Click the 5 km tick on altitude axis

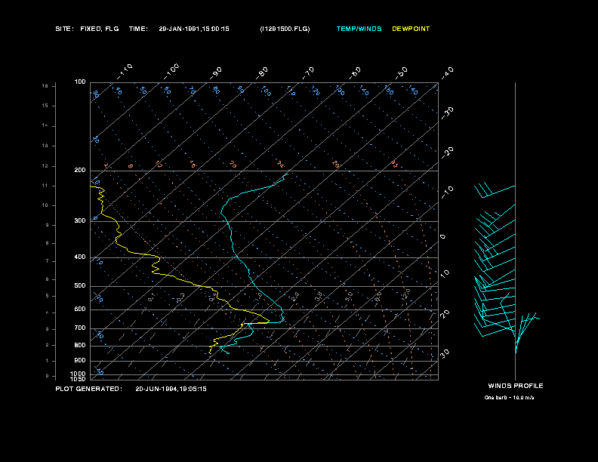48,296
